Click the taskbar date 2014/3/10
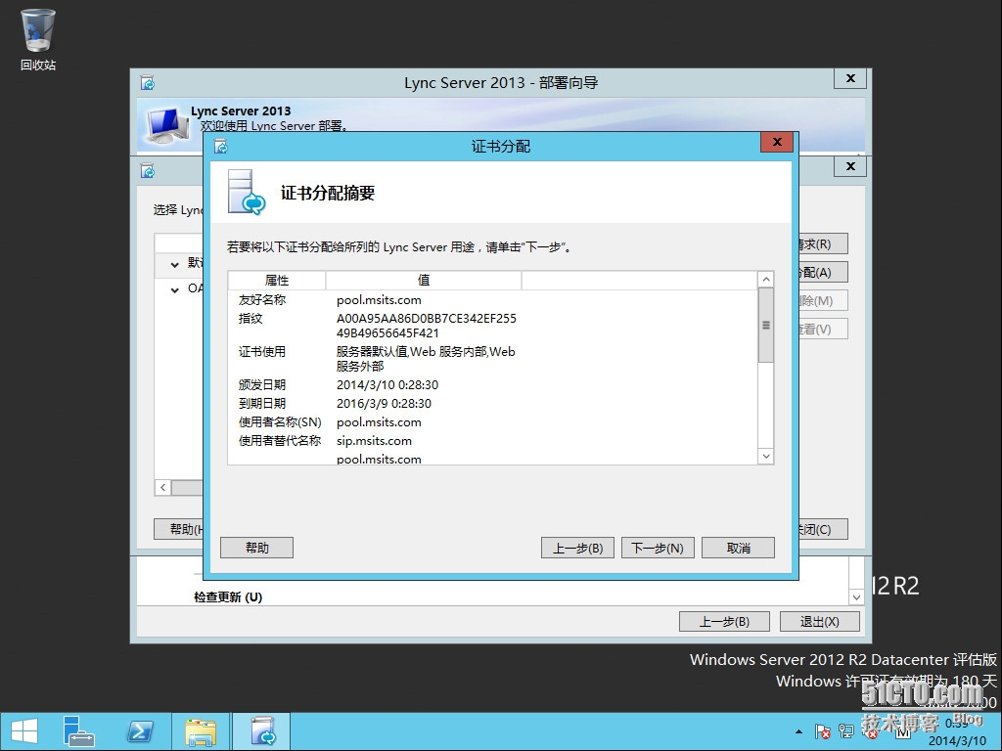The height and width of the screenshot is (751, 1002). click(x=957, y=741)
